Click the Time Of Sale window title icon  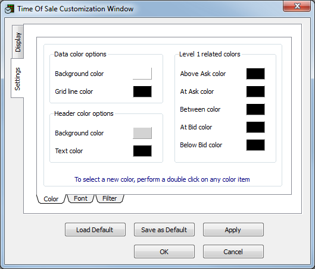(10, 9)
